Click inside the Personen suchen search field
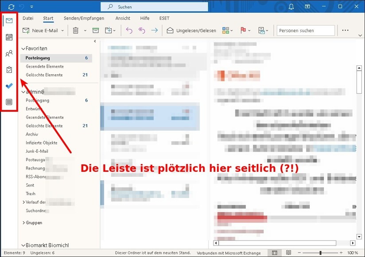Image resolution: width=365 pixels, height=257 pixels. tap(306, 30)
